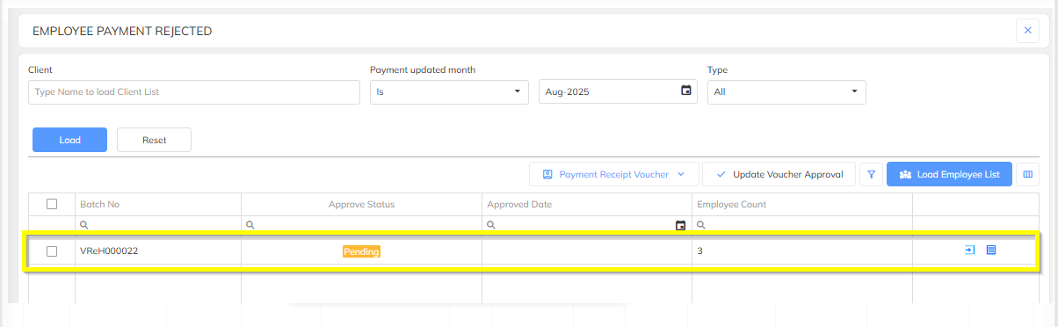Open the Type dropdown showing All
The image size is (1058, 327).
pos(786,91)
